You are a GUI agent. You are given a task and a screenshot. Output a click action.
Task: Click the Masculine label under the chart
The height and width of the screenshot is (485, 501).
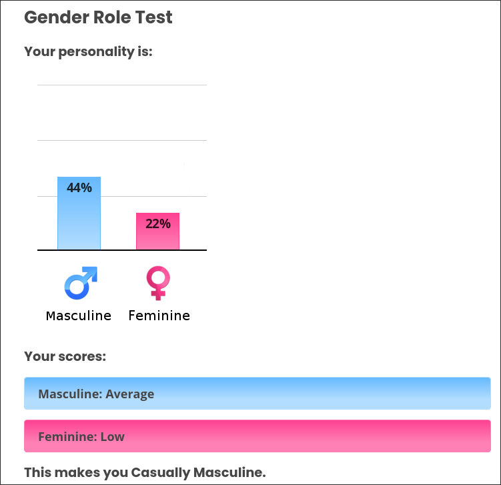click(x=79, y=316)
